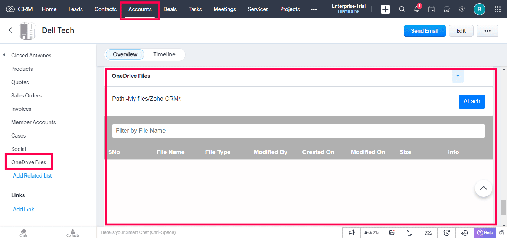507x238 pixels.
Task: Focus the Filter by File Name field
Action: [x=298, y=131]
